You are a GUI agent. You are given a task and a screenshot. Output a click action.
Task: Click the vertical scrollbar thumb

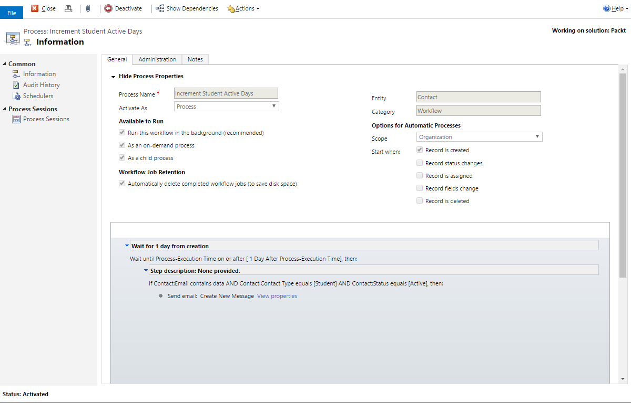[x=623, y=175]
